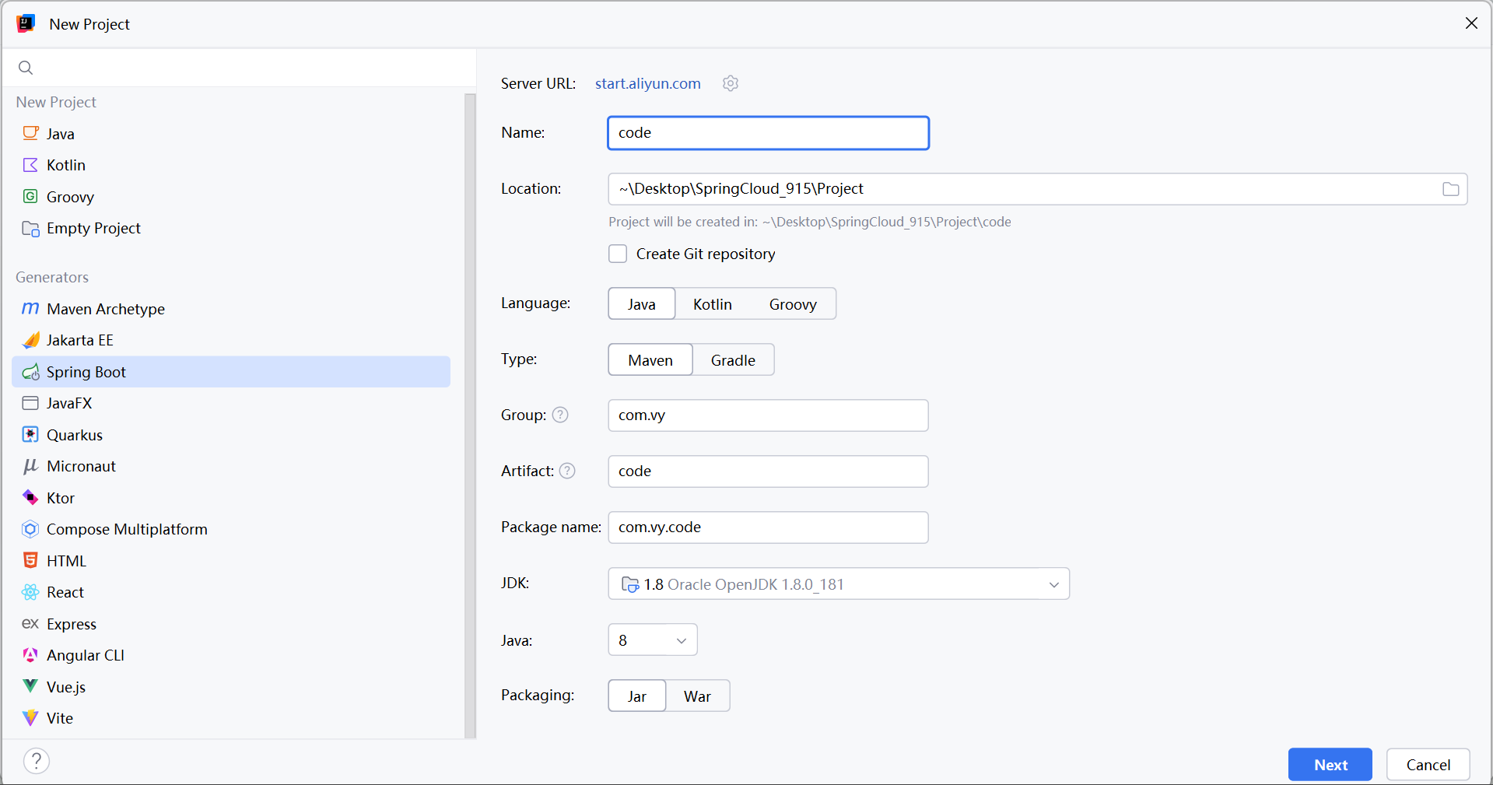Select War packaging
Viewport: 1493px width, 785px height.
point(698,696)
